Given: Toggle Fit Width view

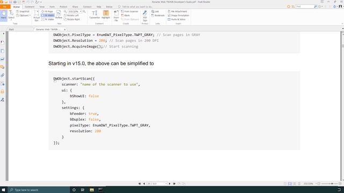Looking at the screenshot, I should [48, 16].
